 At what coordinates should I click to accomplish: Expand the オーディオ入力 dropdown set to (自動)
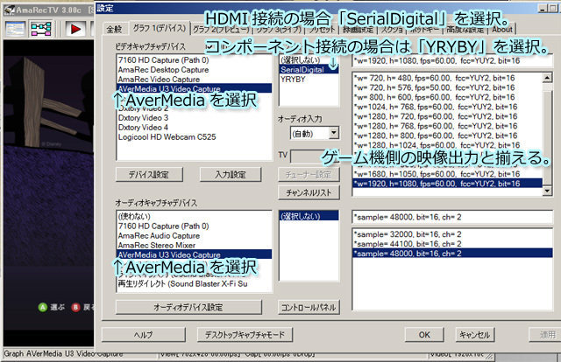click(x=334, y=133)
